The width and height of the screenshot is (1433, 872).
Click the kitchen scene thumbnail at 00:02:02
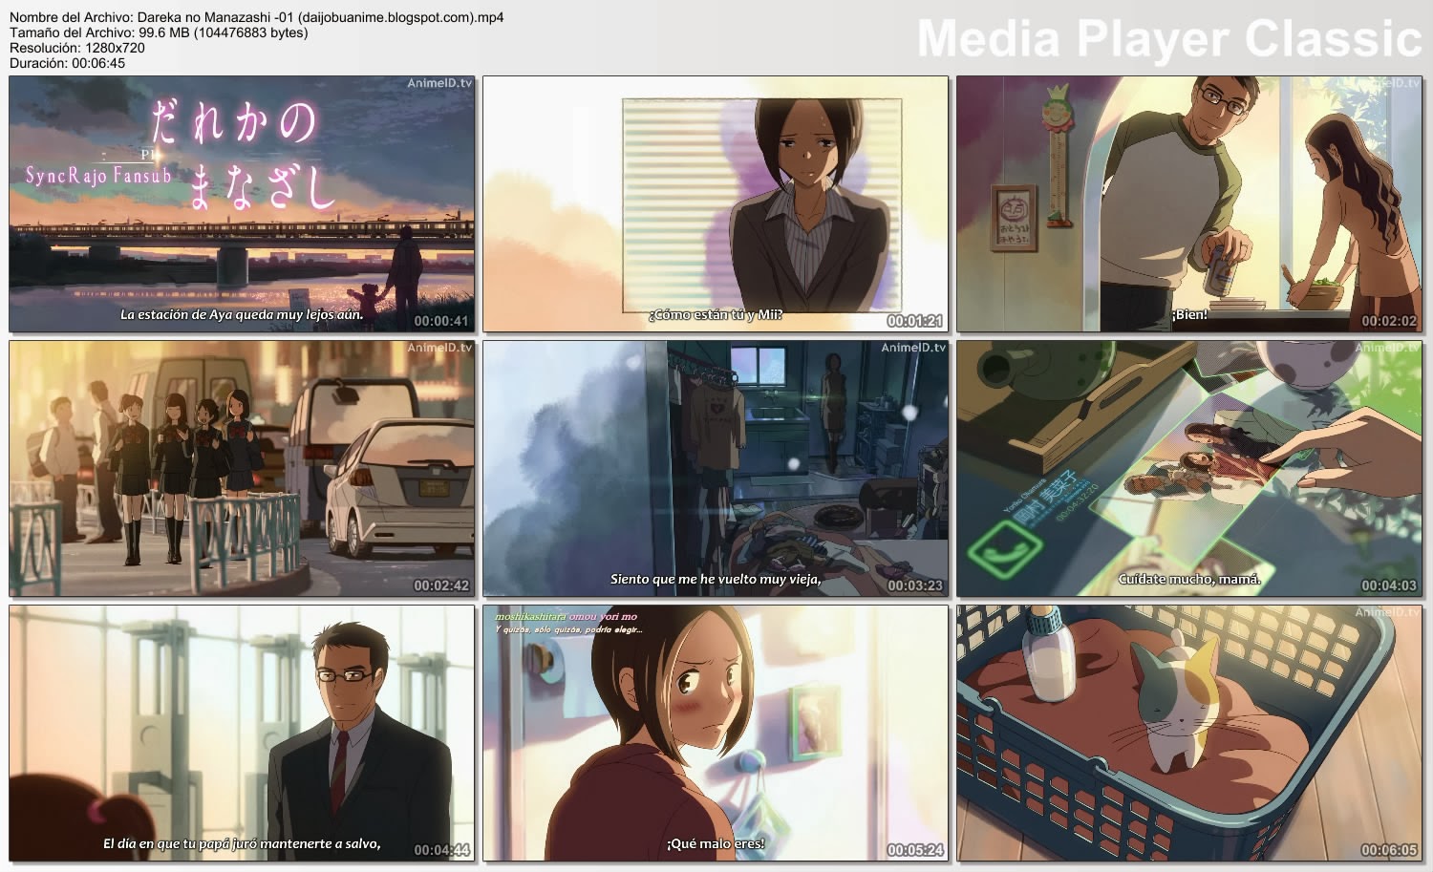1189,204
